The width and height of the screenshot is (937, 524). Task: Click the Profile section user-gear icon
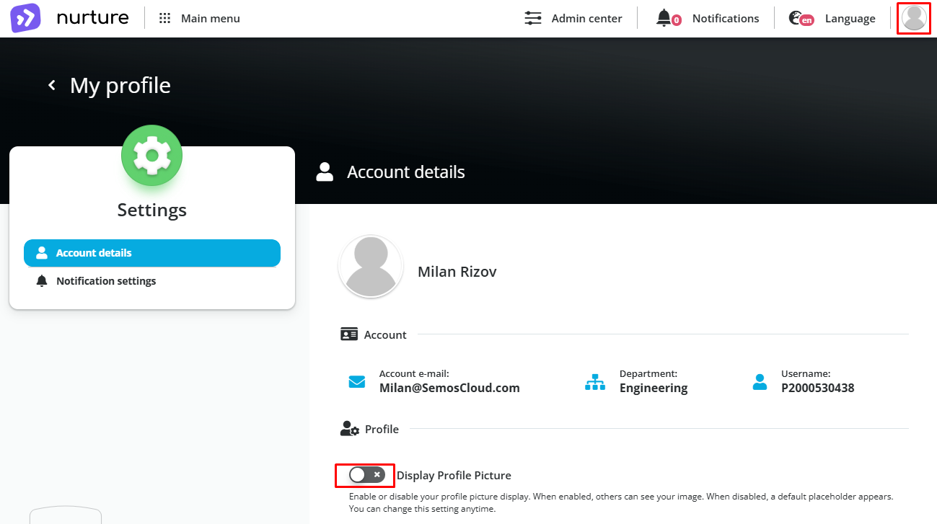(x=350, y=429)
